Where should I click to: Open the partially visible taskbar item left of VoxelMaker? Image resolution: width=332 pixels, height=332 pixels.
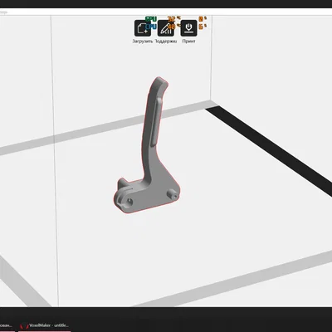[x=7, y=325]
